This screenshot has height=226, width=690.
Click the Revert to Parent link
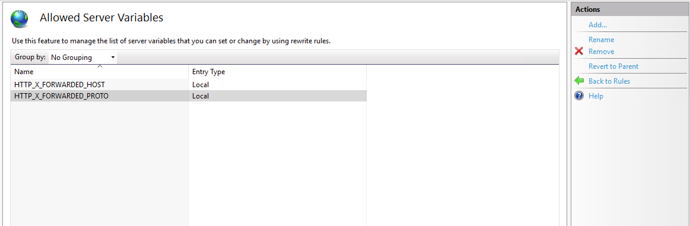pyautogui.click(x=613, y=66)
